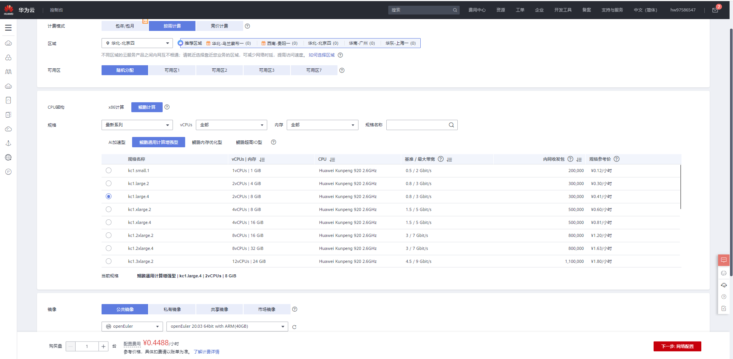
Task: Open the 内存 filter dropdown
Action: [323, 125]
